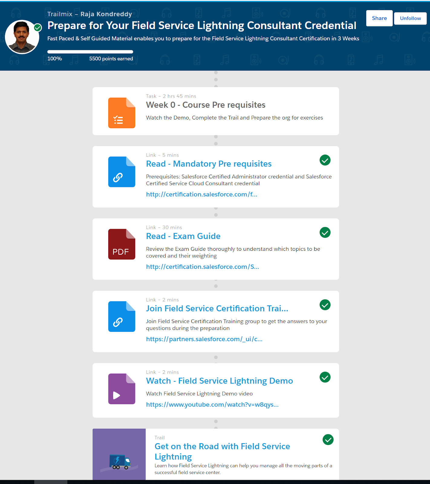The width and height of the screenshot is (430, 484).
Task: Open the Field Service Lightning truck trail image
Action: click(x=119, y=454)
